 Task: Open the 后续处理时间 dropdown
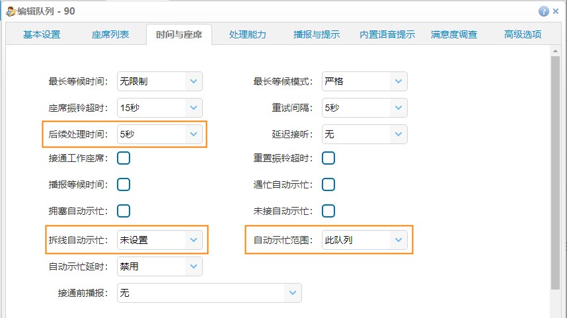click(194, 134)
